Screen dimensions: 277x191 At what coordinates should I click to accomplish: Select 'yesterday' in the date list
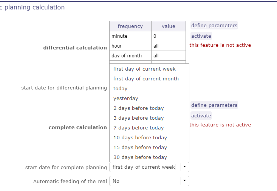coord(125,99)
